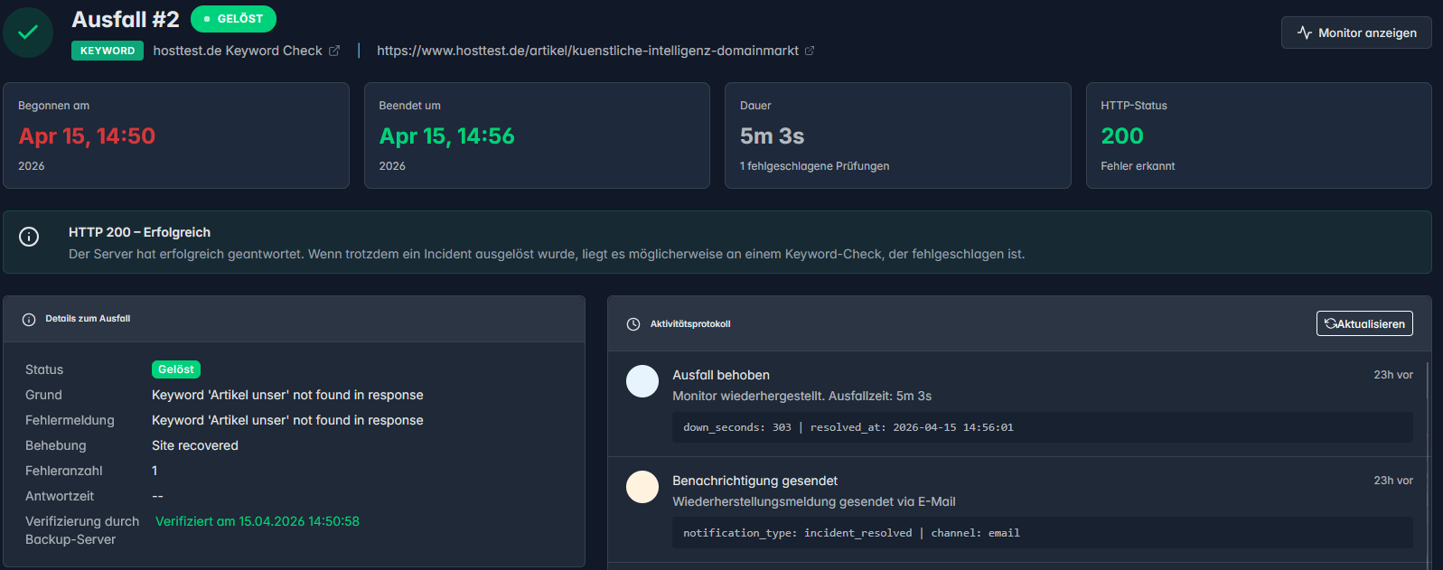
Task: Click the GELÖST status badge in header
Action: (x=233, y=19)
